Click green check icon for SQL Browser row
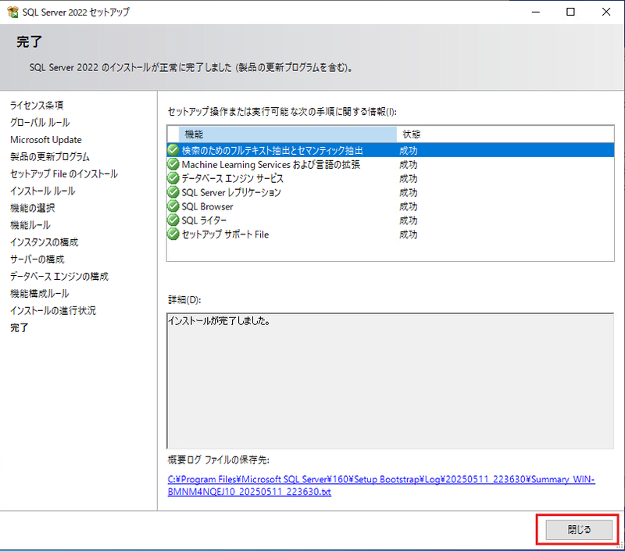The height and width of the screenshot is (551, 625). pos(173,206)
